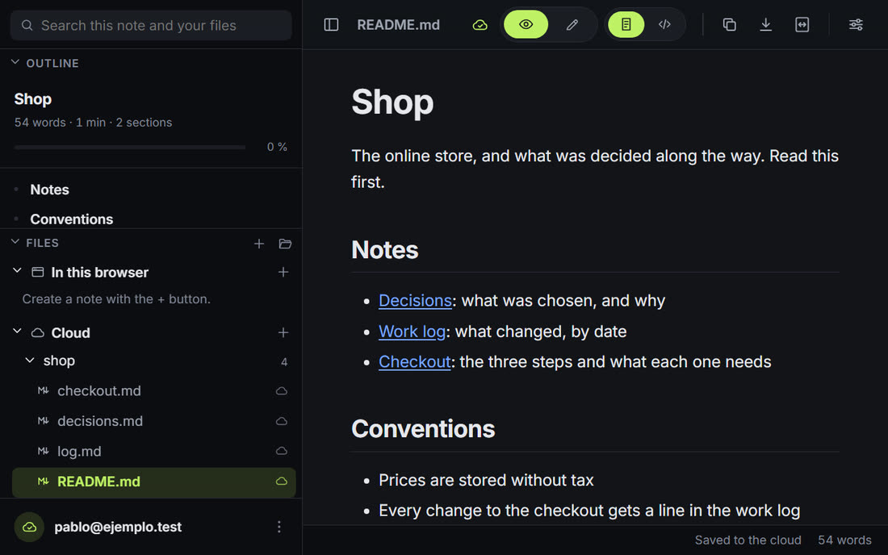The width and height of the screenshot is (888, 555).
Task: Select source code view icon
Action: coord(664,24)
